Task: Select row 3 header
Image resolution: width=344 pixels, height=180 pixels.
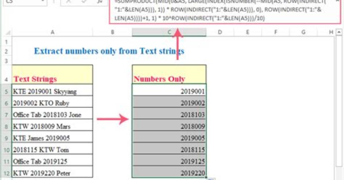Action: coord(6,60)
